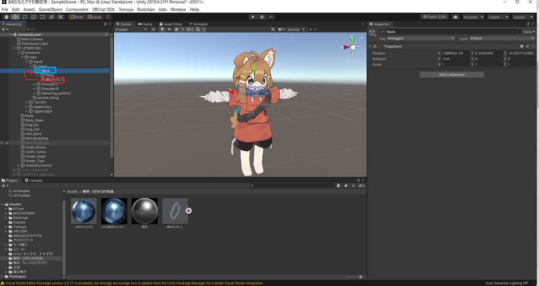Toggle Local handle rotation
The width and height of the screenshot is (539, 286).
94,17
